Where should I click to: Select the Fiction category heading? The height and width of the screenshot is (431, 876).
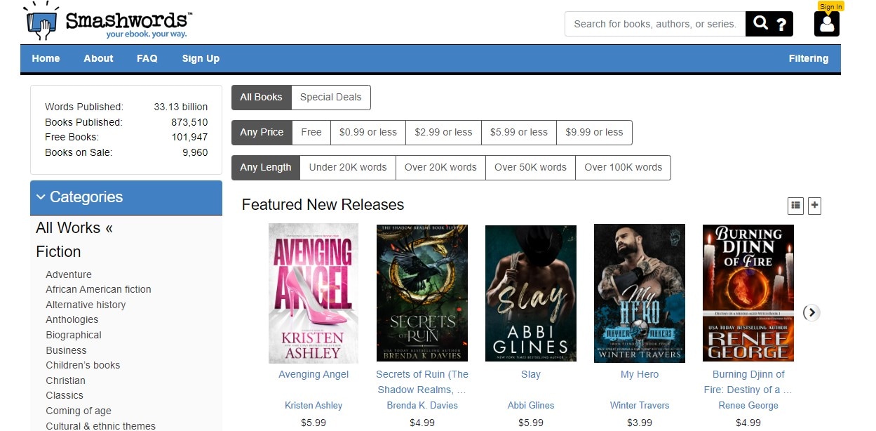pyautogui.click(x=58, y=251)
